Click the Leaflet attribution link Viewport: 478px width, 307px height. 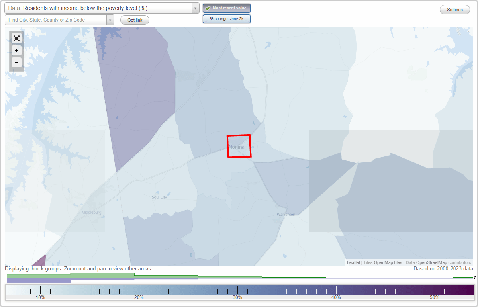point(353,262)
